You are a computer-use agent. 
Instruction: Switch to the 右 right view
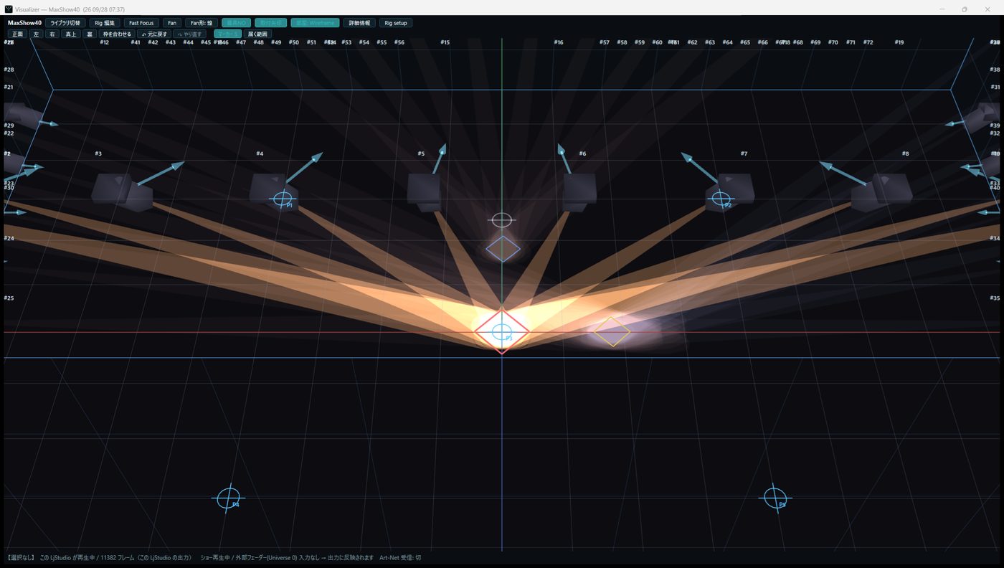coord(52,34)
